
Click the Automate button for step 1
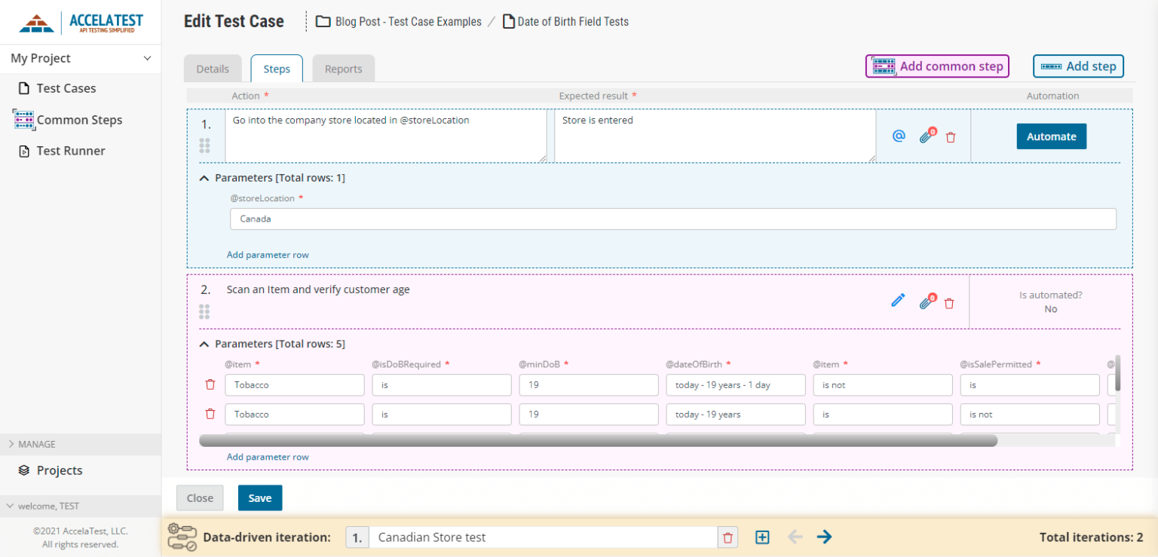pos(1051,136)
